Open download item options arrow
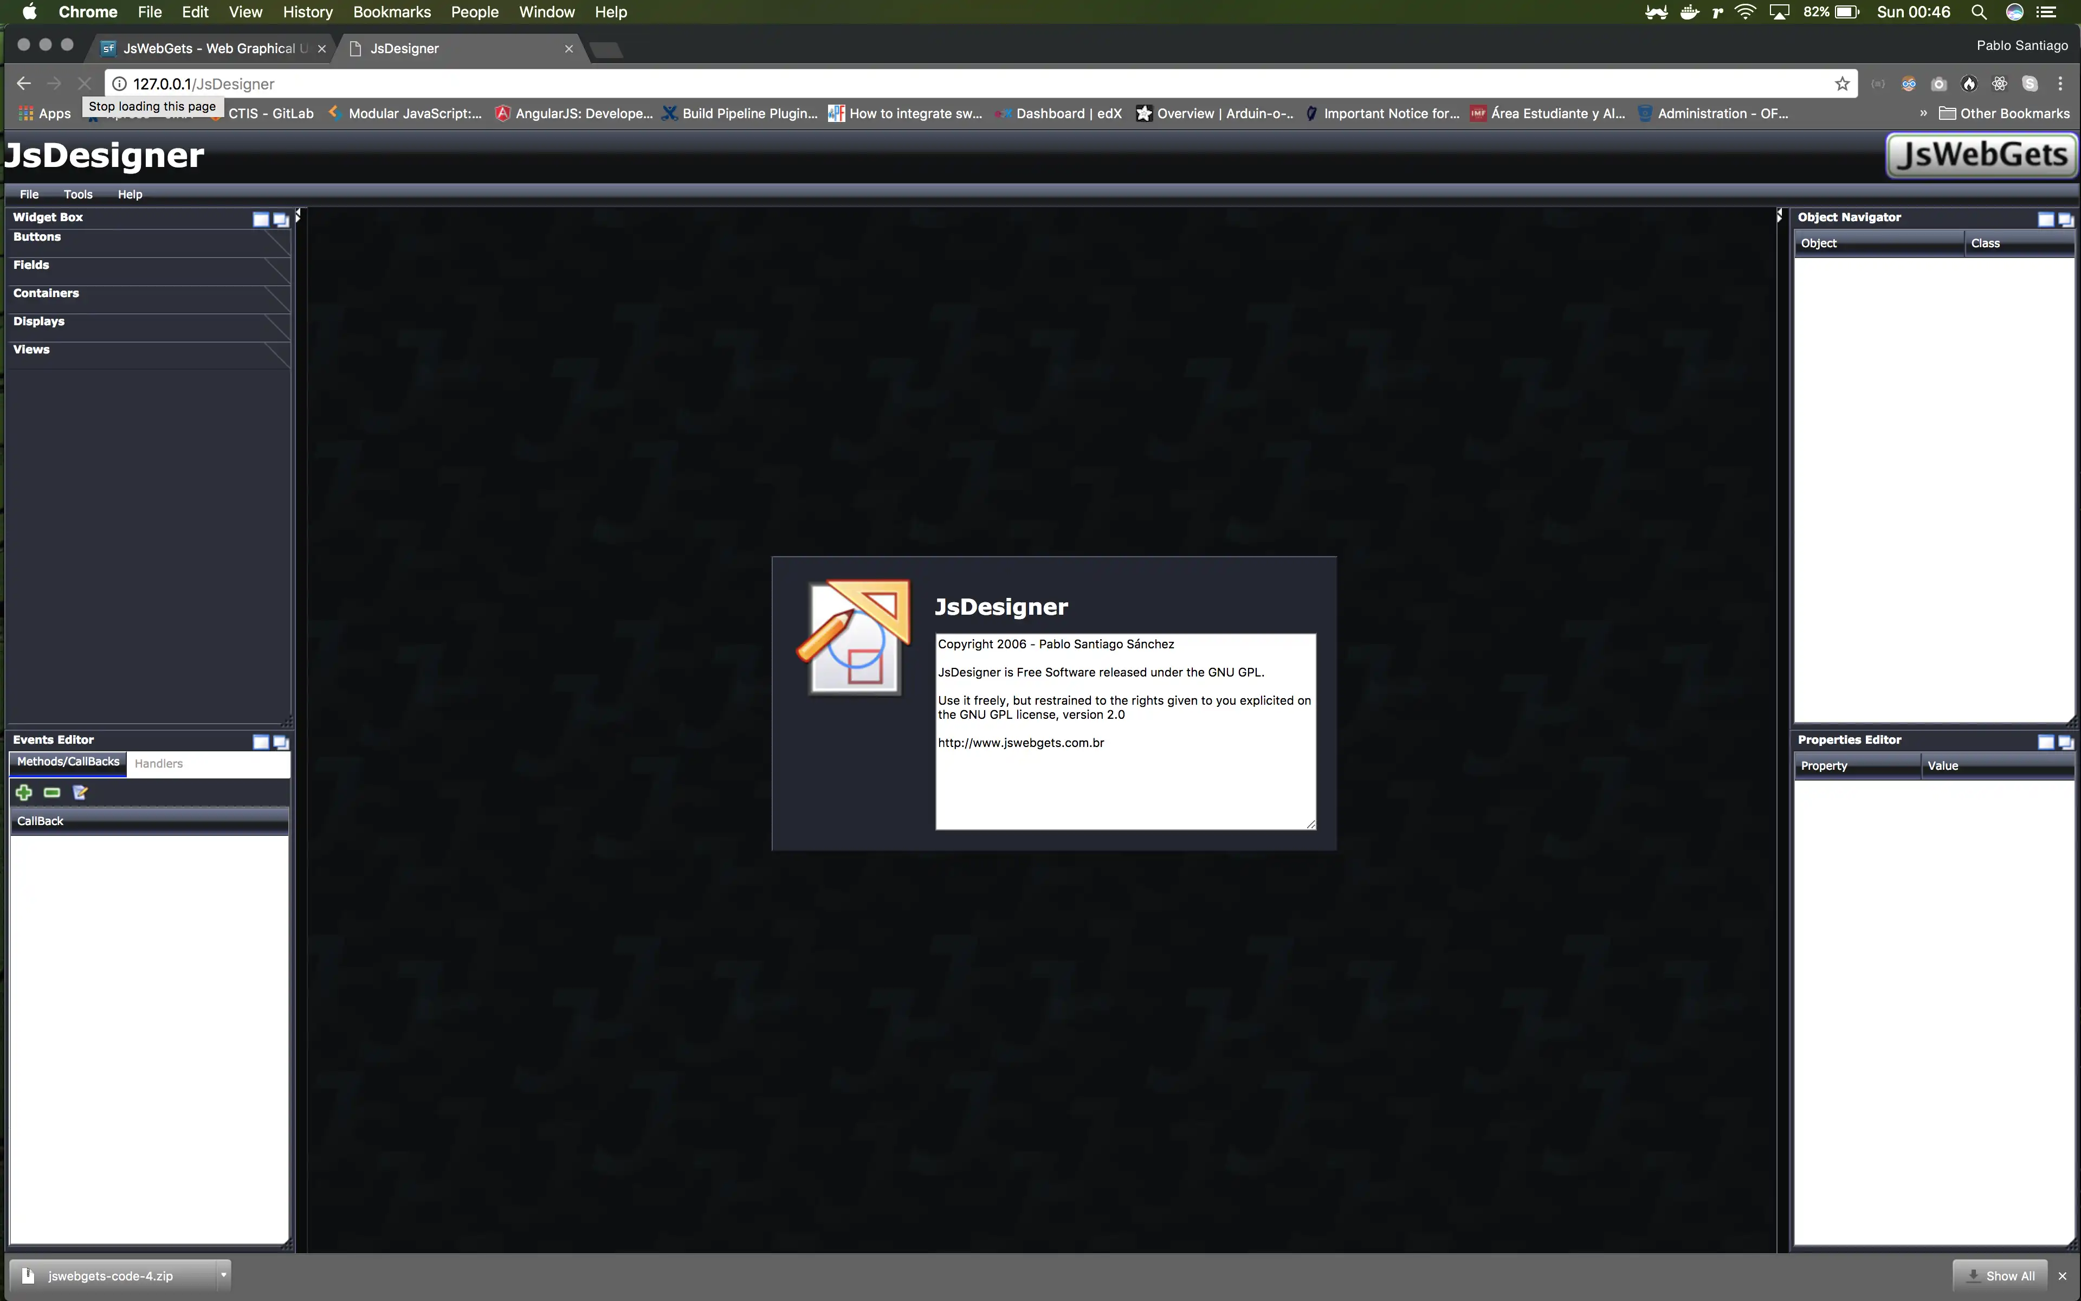This screenshot has height=1301, width=2081. 224,1274
